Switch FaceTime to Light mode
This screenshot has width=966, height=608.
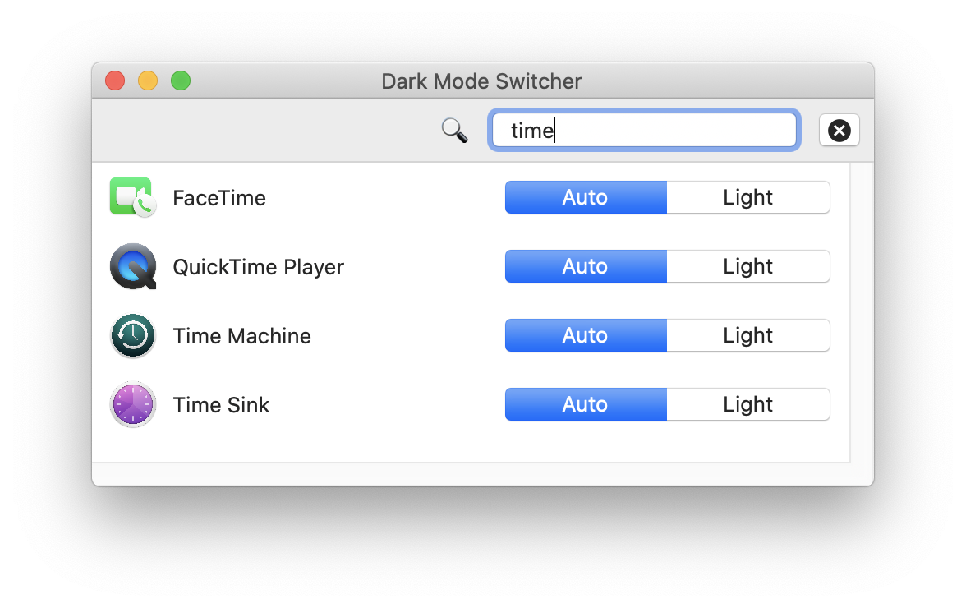(747, 197)
